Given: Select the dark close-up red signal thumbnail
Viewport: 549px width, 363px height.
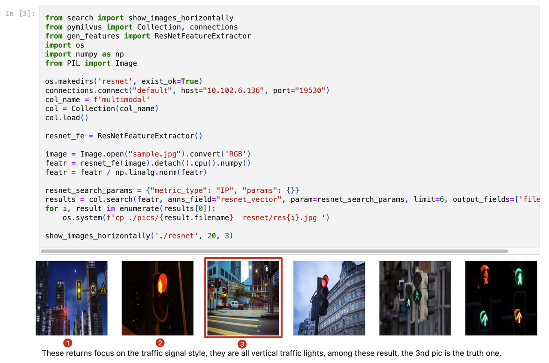Looking at the screenshot, I should (157, 298).
